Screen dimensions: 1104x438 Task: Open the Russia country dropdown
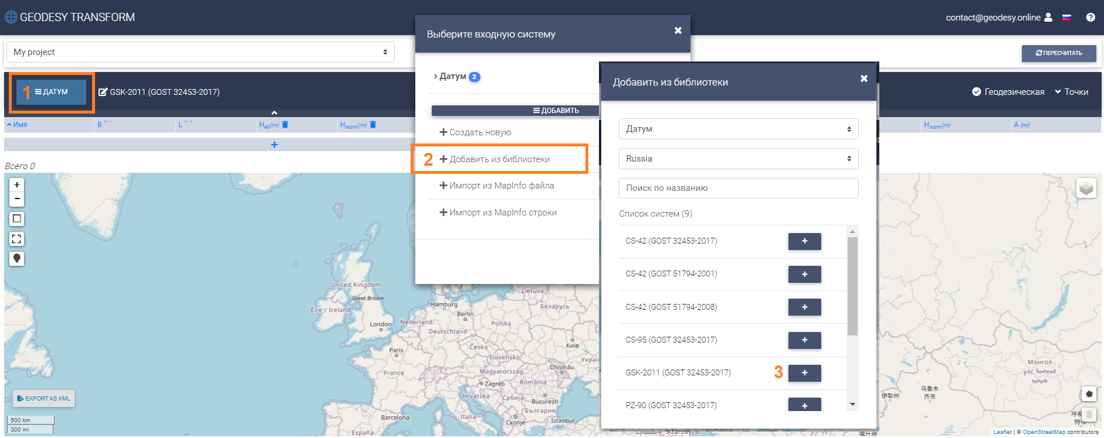coord(738,159)
